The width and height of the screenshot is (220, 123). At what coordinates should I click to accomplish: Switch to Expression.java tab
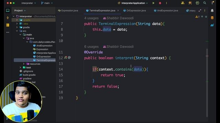point(68,11)
